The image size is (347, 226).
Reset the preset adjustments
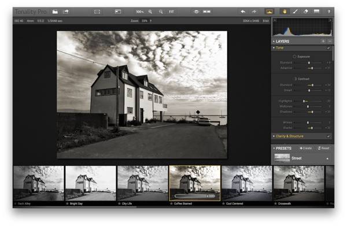click(323, 148)
